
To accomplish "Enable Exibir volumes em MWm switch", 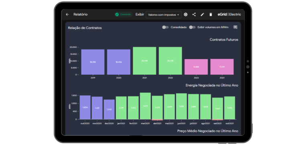I will pyautogui.click(x=192, y=27).
